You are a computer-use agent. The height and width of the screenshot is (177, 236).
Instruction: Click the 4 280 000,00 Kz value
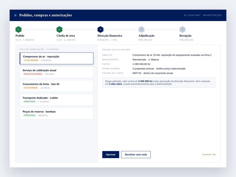point(141,64)
